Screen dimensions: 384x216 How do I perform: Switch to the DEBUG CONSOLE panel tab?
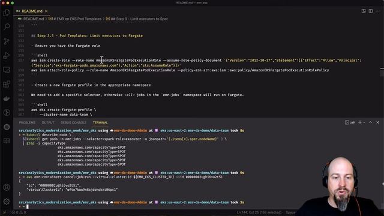(x=73, y=122)
